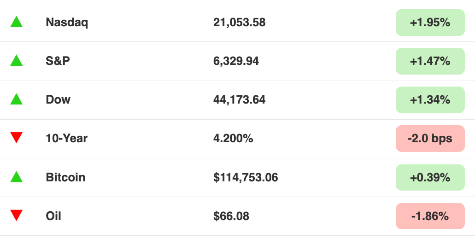Select the 10-Year label
This screenshot has height=238, width=475.
point(67,138)
